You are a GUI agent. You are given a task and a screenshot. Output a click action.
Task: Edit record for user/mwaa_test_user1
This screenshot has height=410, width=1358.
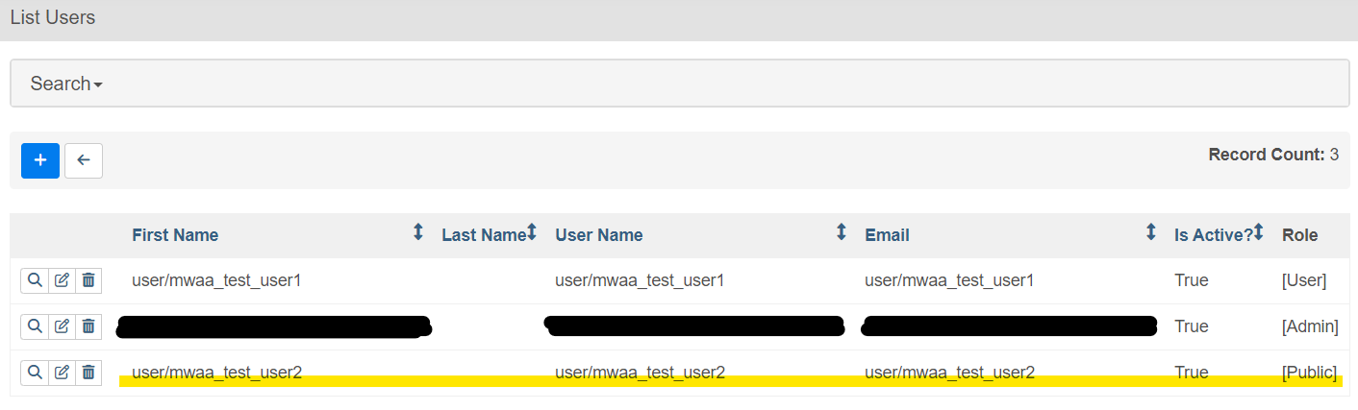pos(62,280)
